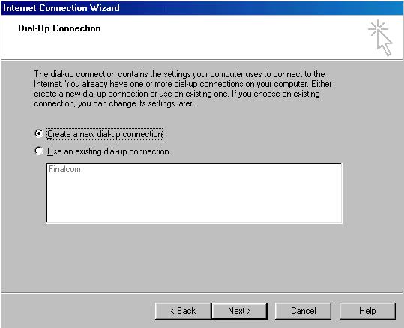Click the 'Use an existing dial-up connection' label text
The image size is (404, 328).
coord(108,151)
